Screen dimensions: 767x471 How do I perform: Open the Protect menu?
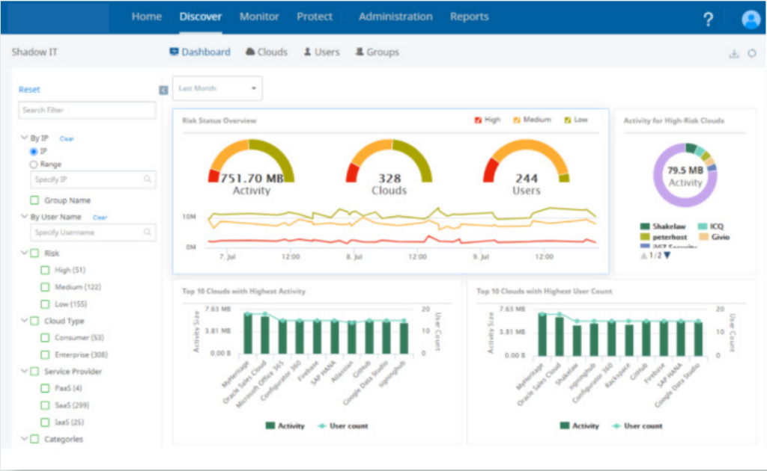click(x=315, y=16)
